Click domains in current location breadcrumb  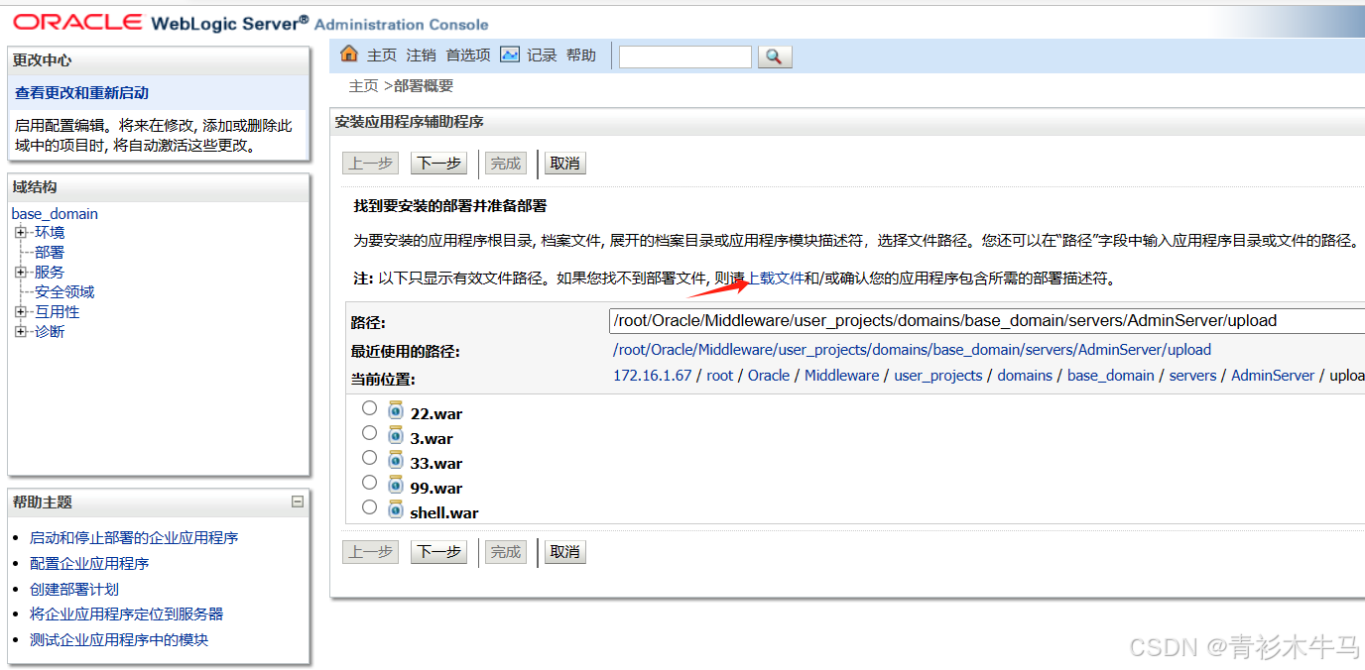[x=1025, y=376]
